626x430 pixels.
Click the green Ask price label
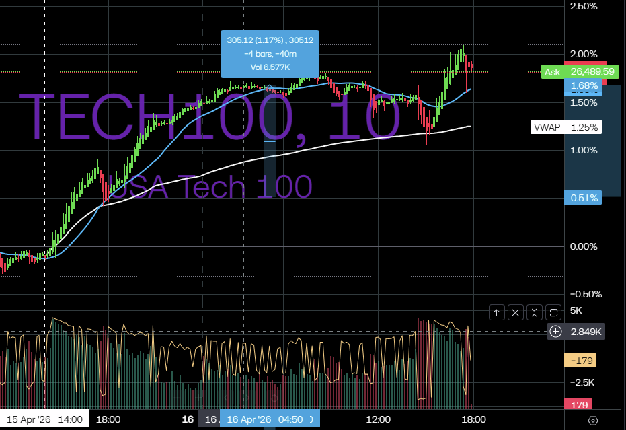pyautogui.click(x=571, y=71)
